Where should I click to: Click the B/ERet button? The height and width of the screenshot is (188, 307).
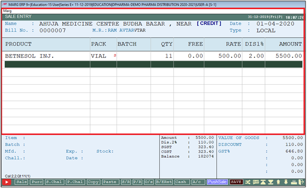click(x=164, y=182)
